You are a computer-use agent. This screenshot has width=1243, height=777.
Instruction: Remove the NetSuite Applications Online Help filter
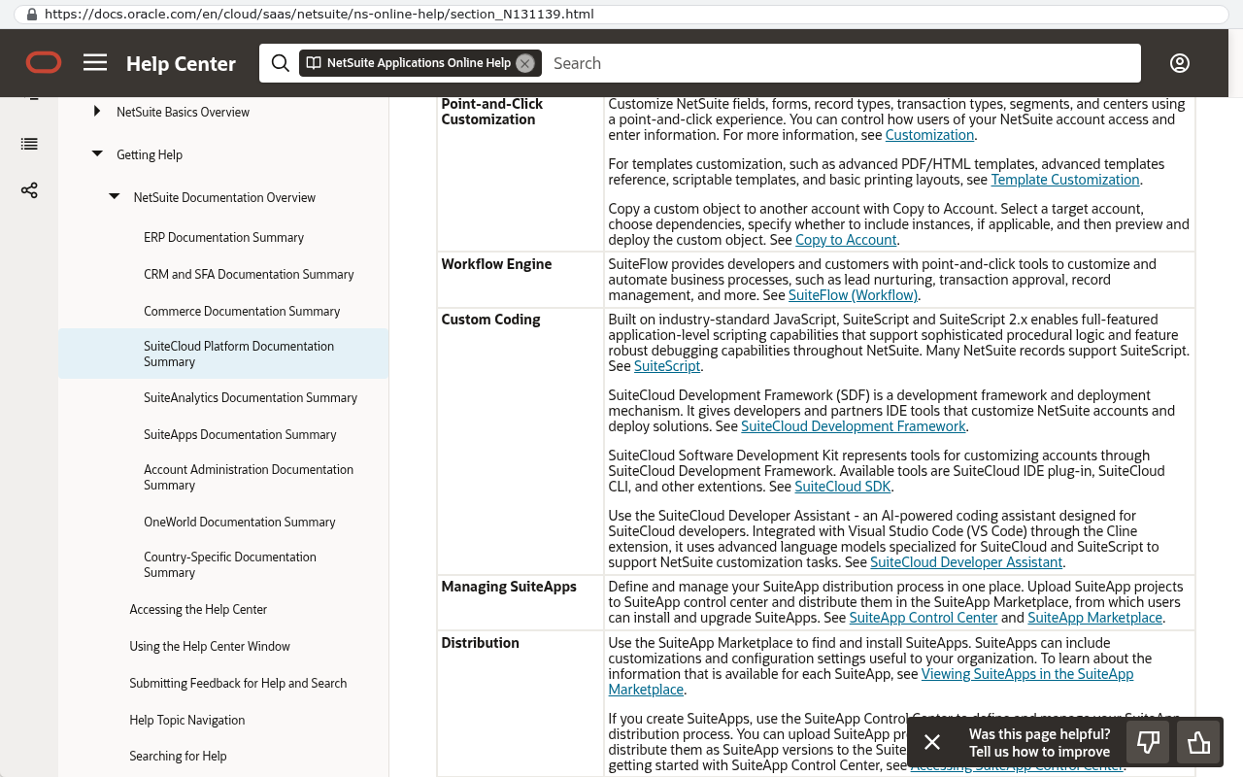tap(525, 63)
